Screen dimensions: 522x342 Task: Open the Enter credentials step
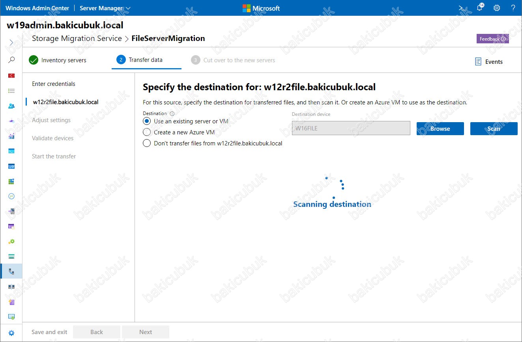pos(54,84)
